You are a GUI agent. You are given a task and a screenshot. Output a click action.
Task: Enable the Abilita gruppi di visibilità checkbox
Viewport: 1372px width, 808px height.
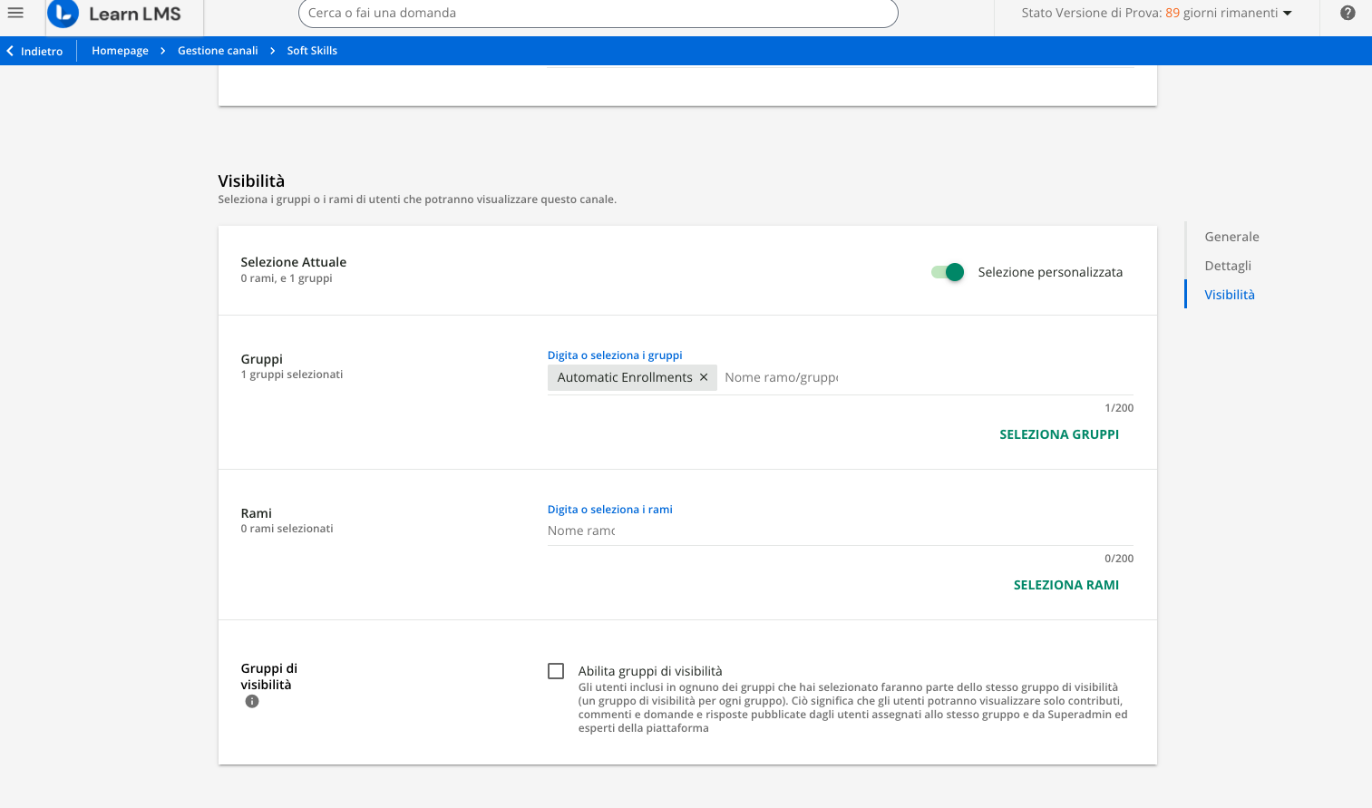pos(556,671)
